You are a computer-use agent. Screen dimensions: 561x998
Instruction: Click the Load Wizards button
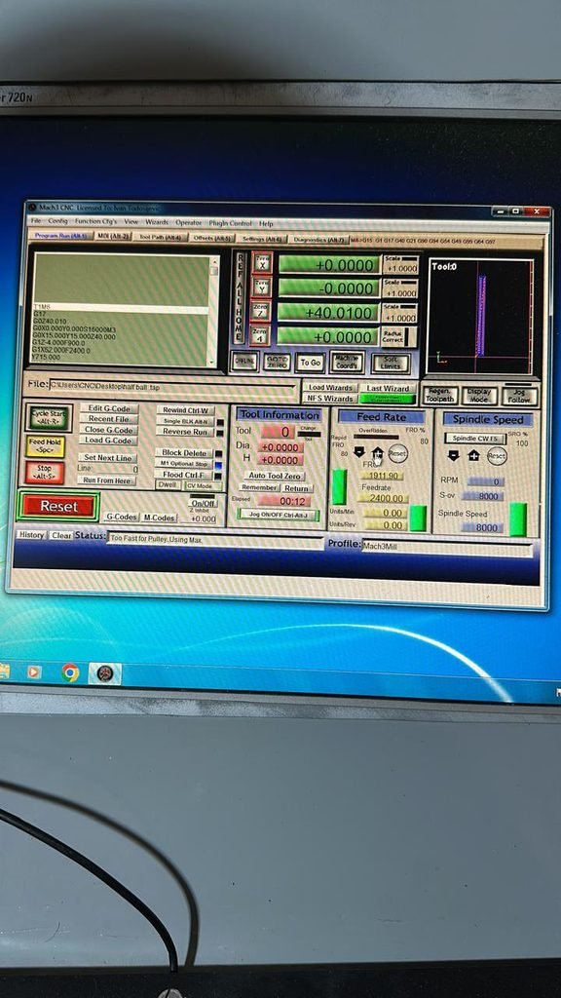click(330, 388)
